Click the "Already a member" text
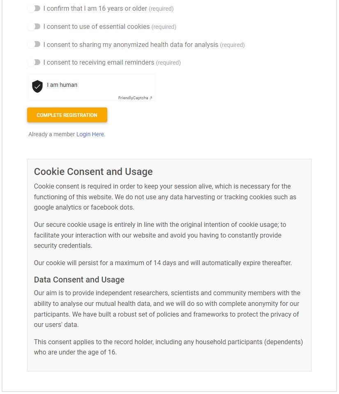 click(52, 134)
